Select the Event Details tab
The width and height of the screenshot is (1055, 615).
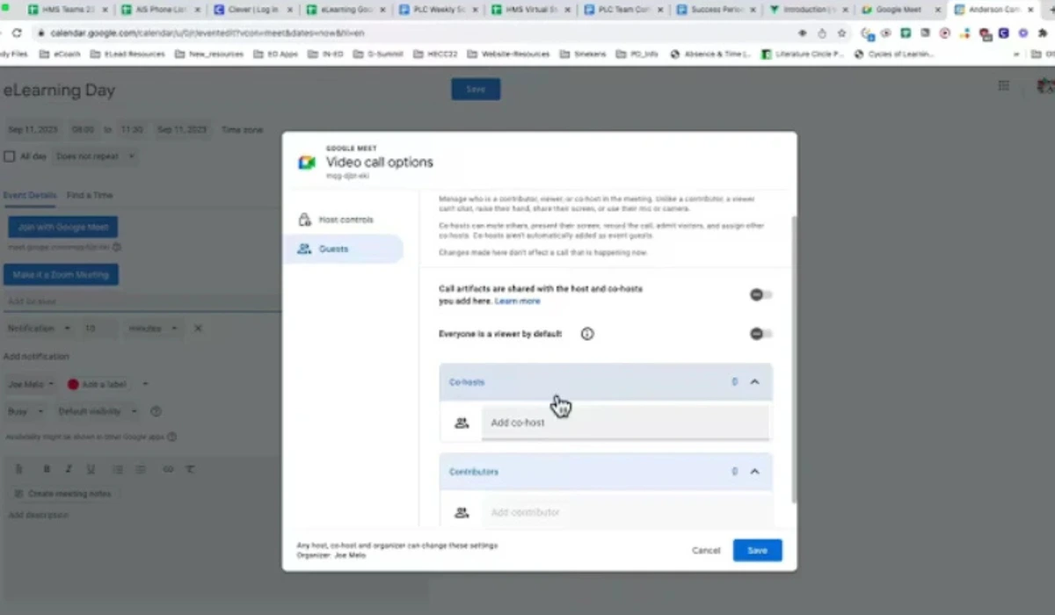[x=32, y=195]
